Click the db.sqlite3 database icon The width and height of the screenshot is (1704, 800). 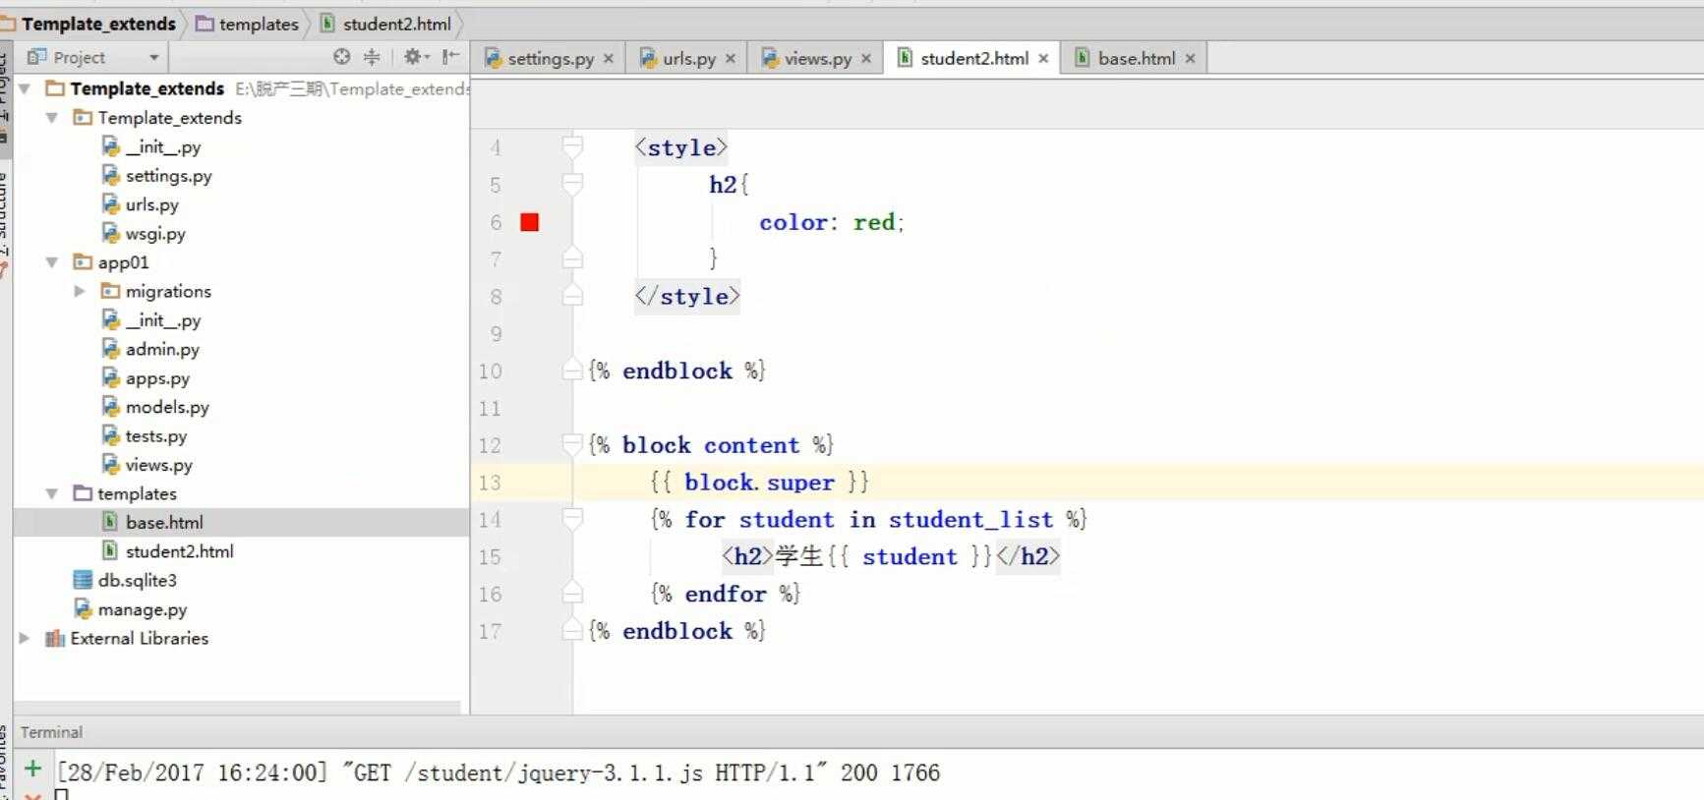click(x=83, y=581)
